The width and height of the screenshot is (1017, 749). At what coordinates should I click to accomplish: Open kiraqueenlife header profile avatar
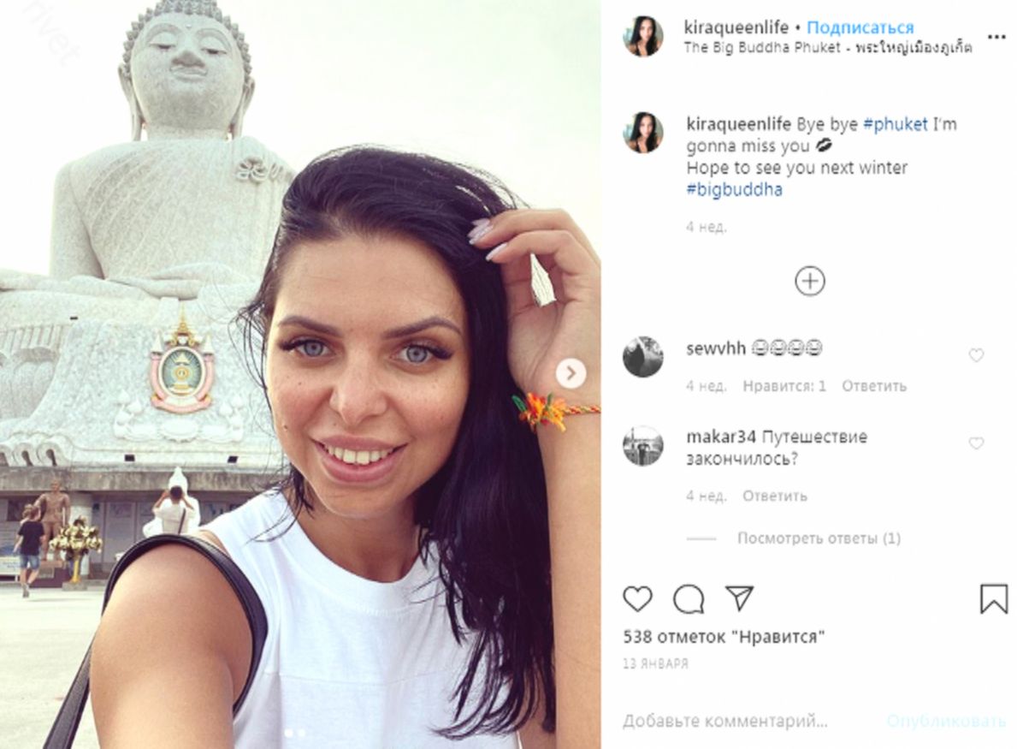point(643,36)
